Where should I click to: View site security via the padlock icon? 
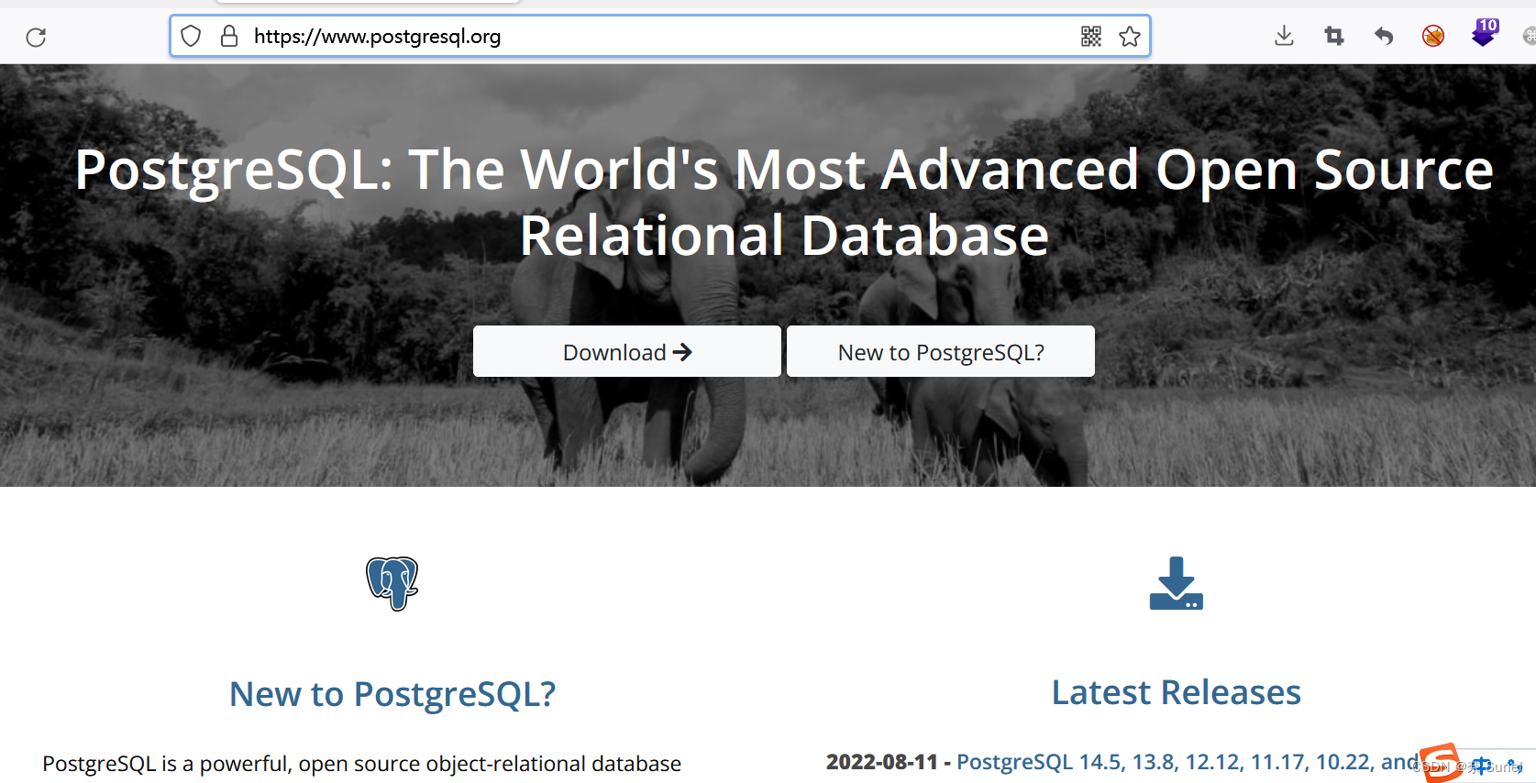[x=229, y=37]
